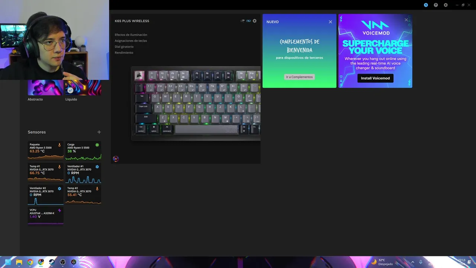Open the notifications badge icon
The height and width of the screenshot is (268, 476).
coord(426,5)
